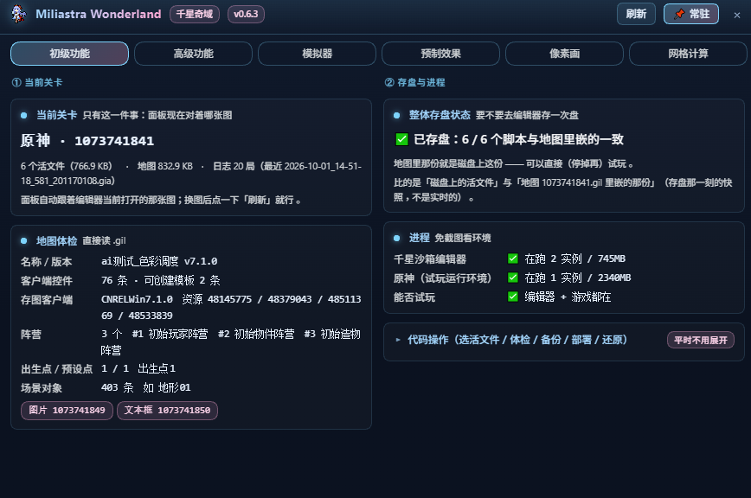Click the 刷新 refresh button
The image size is (751, 498).
tap(636, 14)
